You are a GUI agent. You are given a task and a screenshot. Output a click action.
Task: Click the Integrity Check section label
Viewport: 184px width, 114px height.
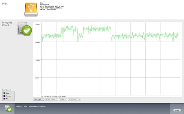point(7,24)
